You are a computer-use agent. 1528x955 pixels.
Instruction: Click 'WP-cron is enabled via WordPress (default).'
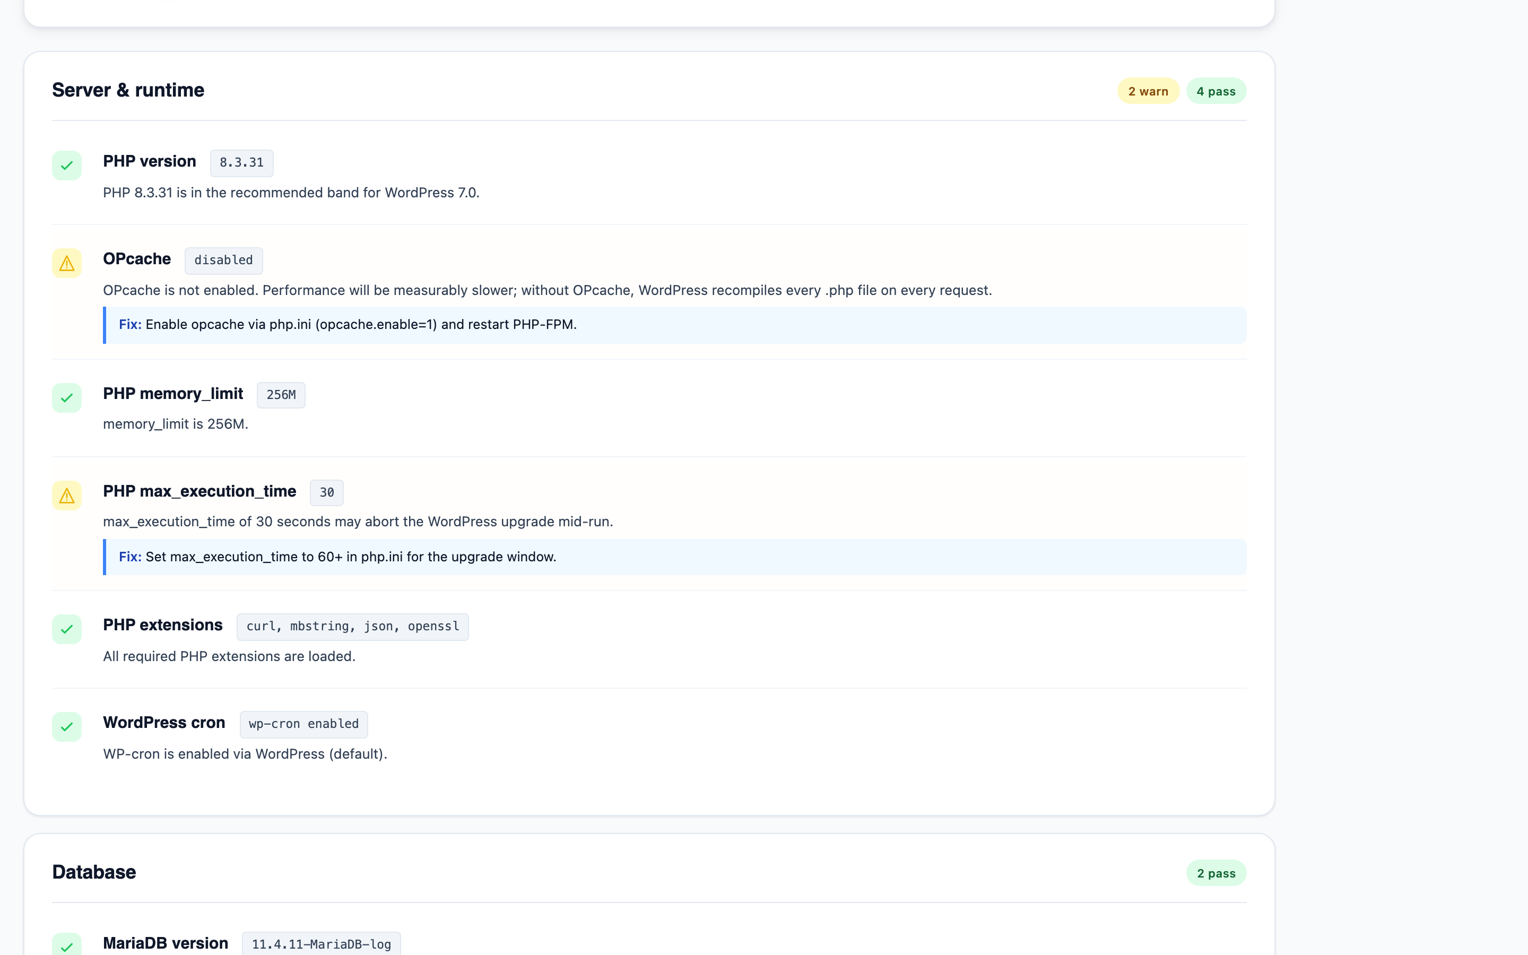[x=245, y=754]
